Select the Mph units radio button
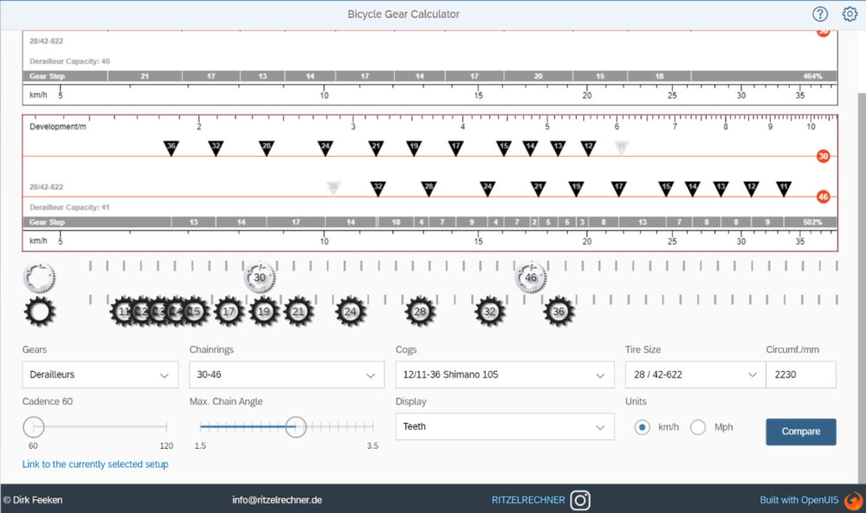This screenshot has height=513, width=866. point(698,427)
